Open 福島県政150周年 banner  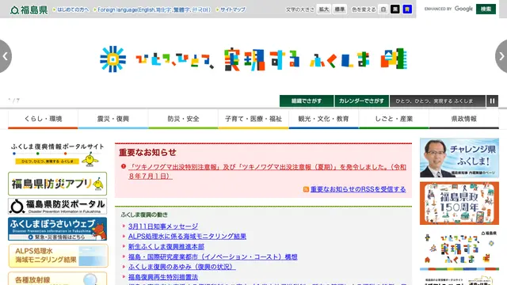459,203
